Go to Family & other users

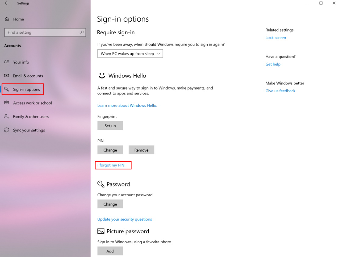coord(31,116)
